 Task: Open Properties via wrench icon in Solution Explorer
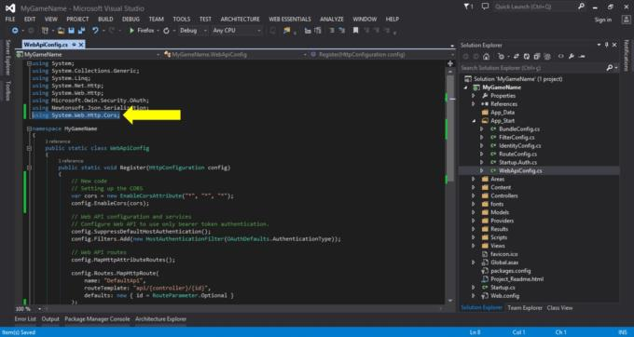pos(572,57)
